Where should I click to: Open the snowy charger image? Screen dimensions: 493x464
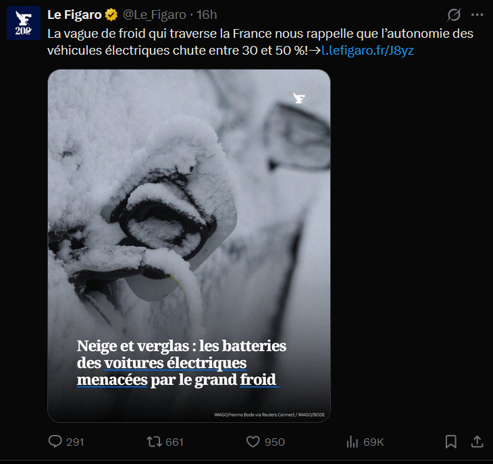[189, 216]
